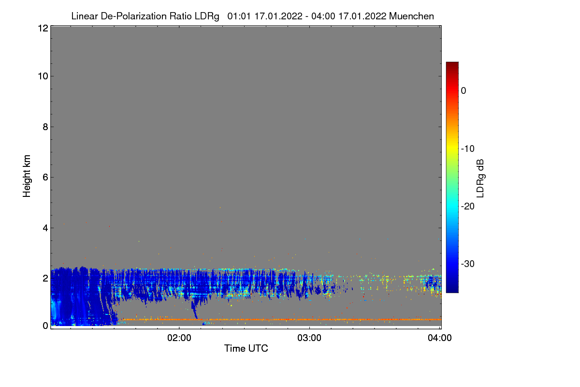Click the colorbar value -30
The image size is (580, 387).
tap(467, 264)
